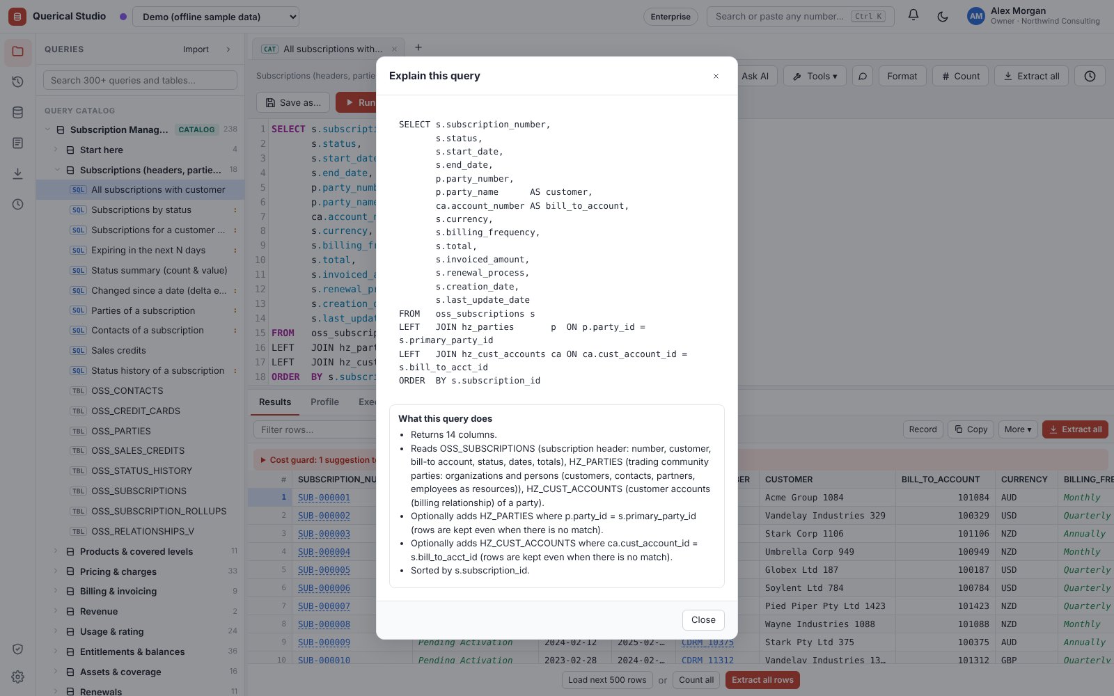Click Load next 500 rows
Screen dimensions: 1114x696
(x=607, y=680)
